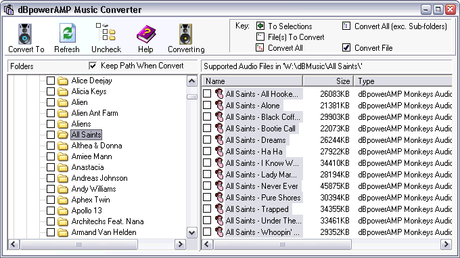Viewport: 460px width, 258px height.
Task: Click file list scroll left arrow
Action: [207, 244]
